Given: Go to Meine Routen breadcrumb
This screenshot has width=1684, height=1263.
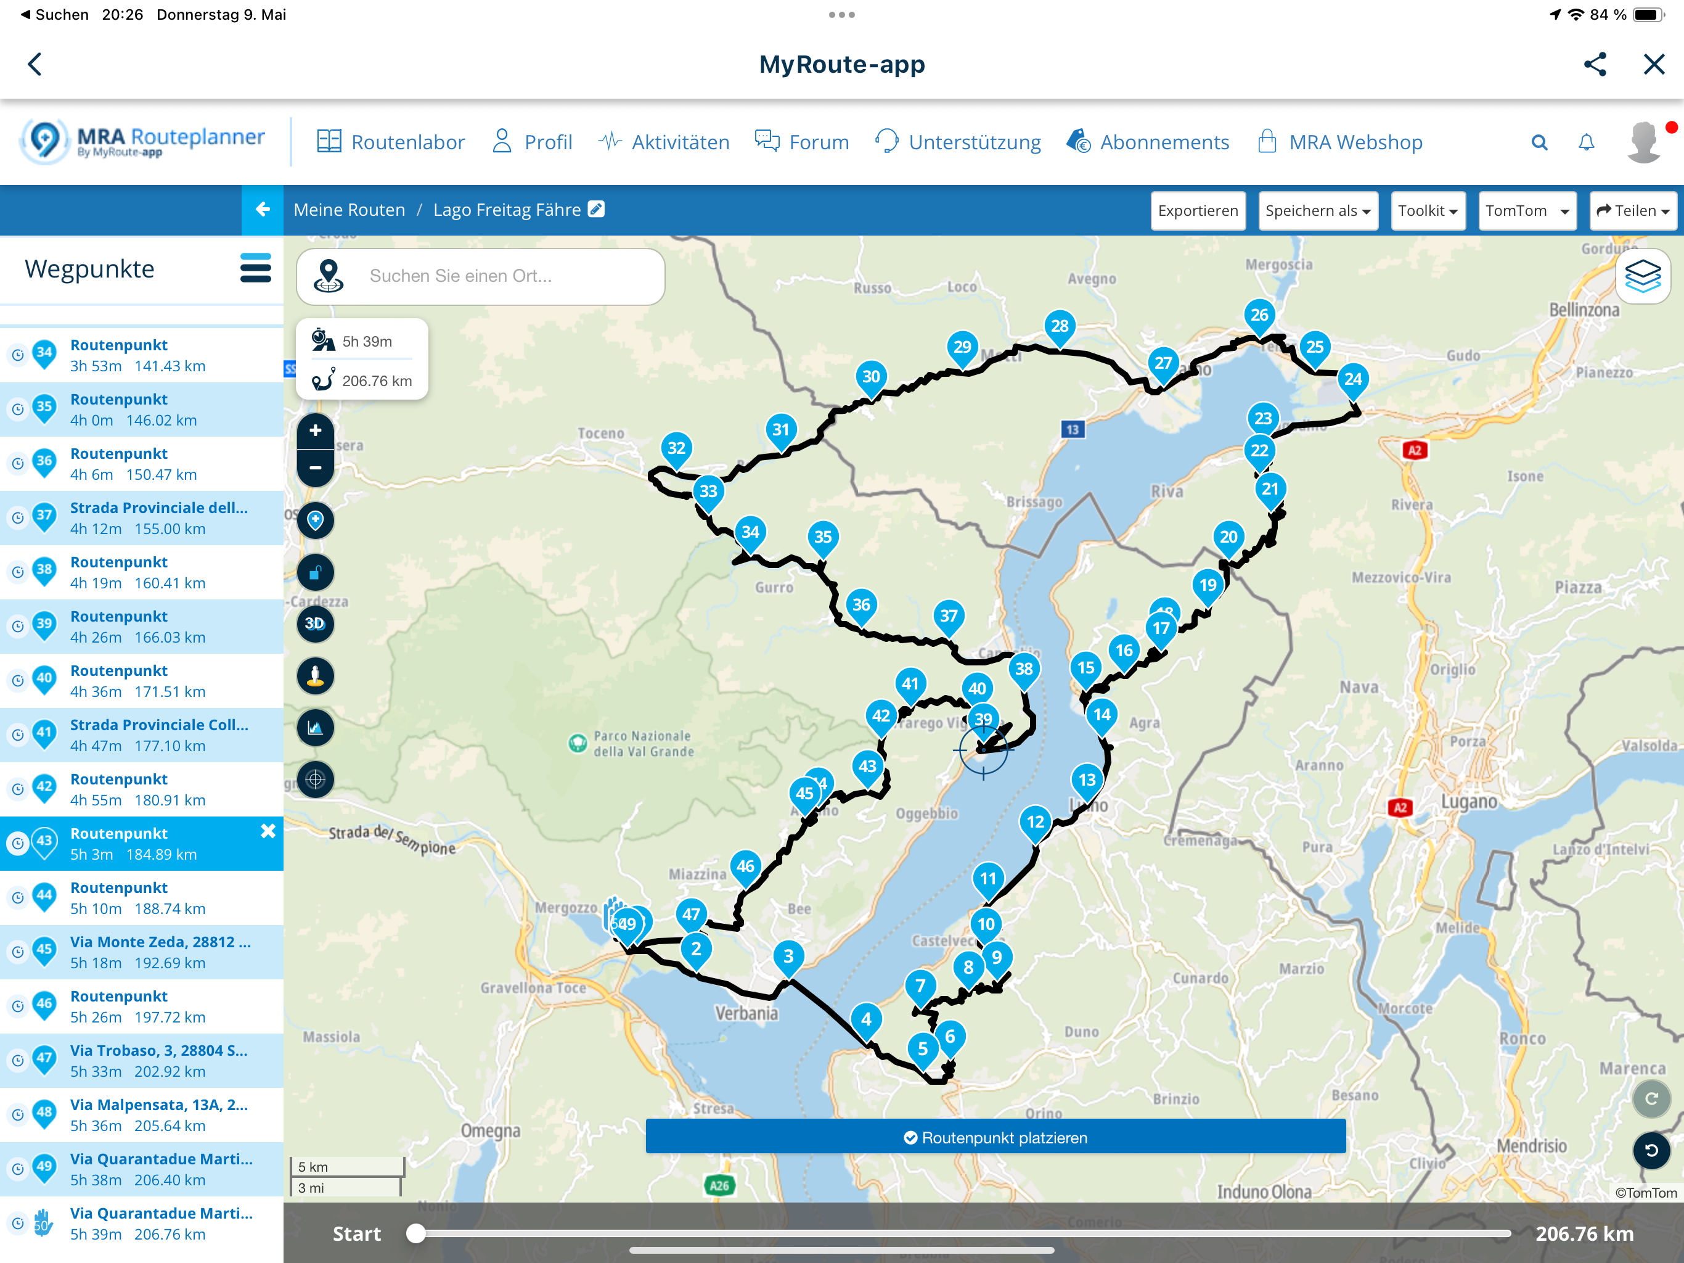Looking at the screenshot, I should 349,210.
